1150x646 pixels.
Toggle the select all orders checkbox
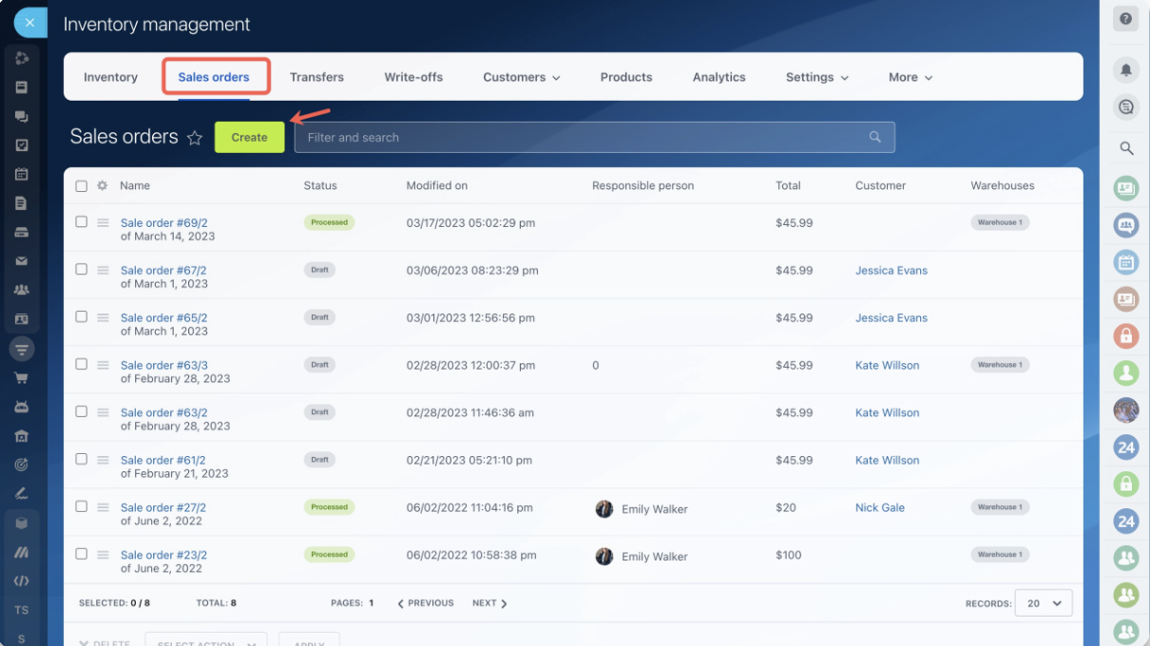point(82,186)
